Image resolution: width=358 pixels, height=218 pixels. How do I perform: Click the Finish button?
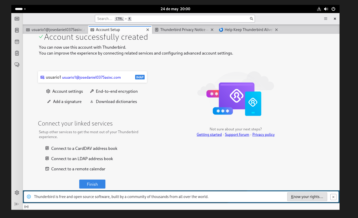(x=92, y=184)
